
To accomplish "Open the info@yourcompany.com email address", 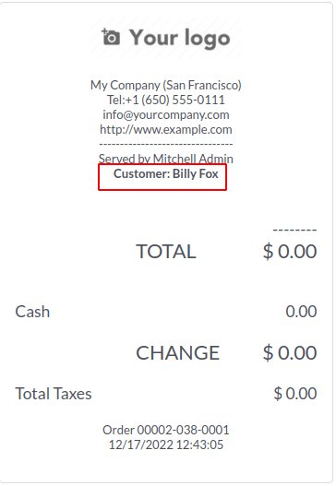I will click(165, 114).
